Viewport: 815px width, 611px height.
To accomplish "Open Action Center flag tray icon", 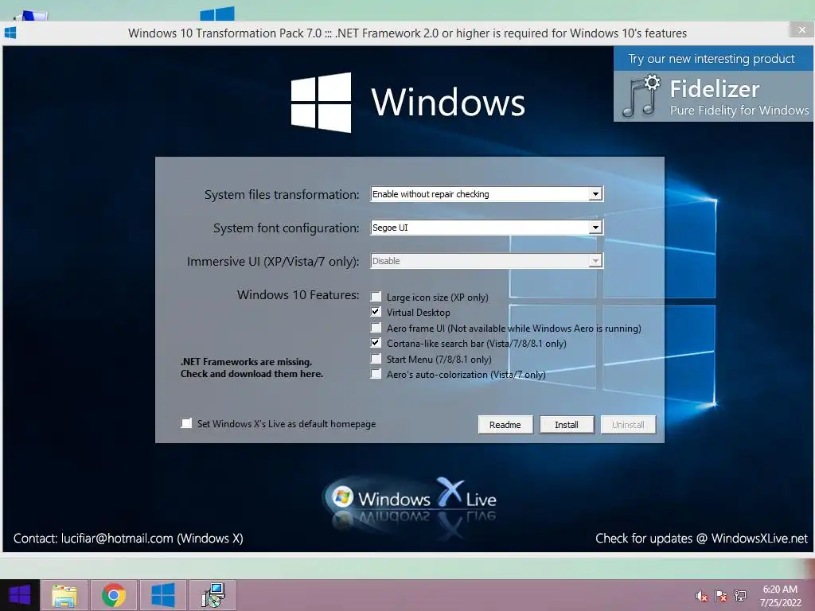I will (x=721, y=596).
